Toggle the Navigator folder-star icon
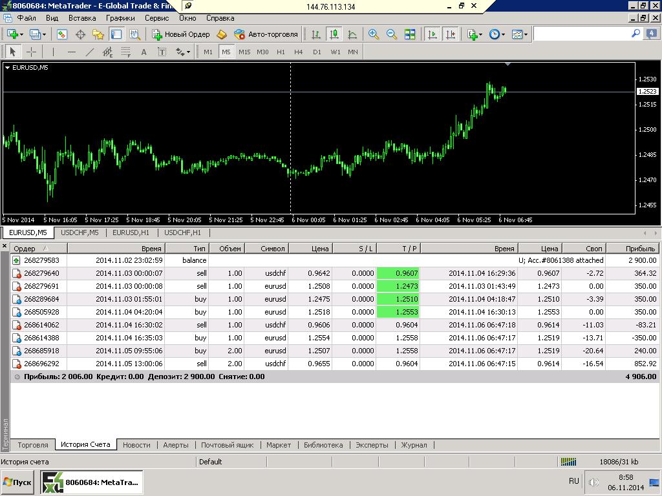Image resolution: width=662 pixels, height=496 pixels. (x=98, y=34)
